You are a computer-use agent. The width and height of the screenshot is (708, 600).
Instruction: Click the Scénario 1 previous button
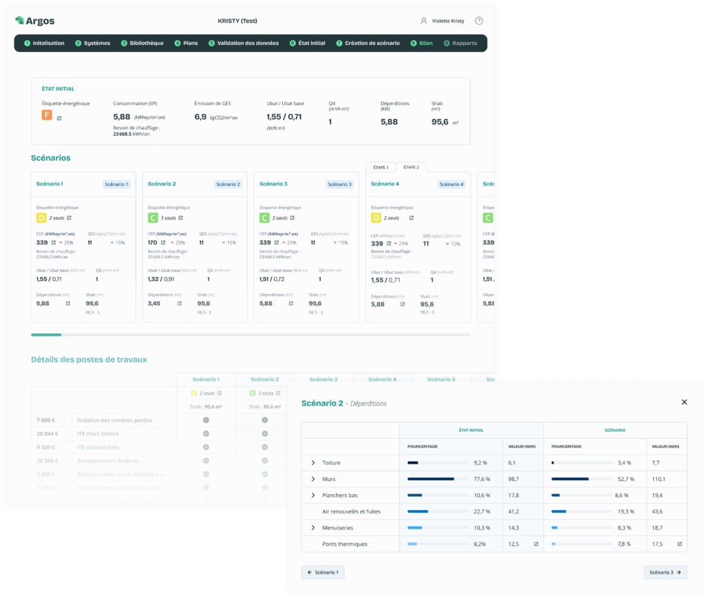point(323,572)
